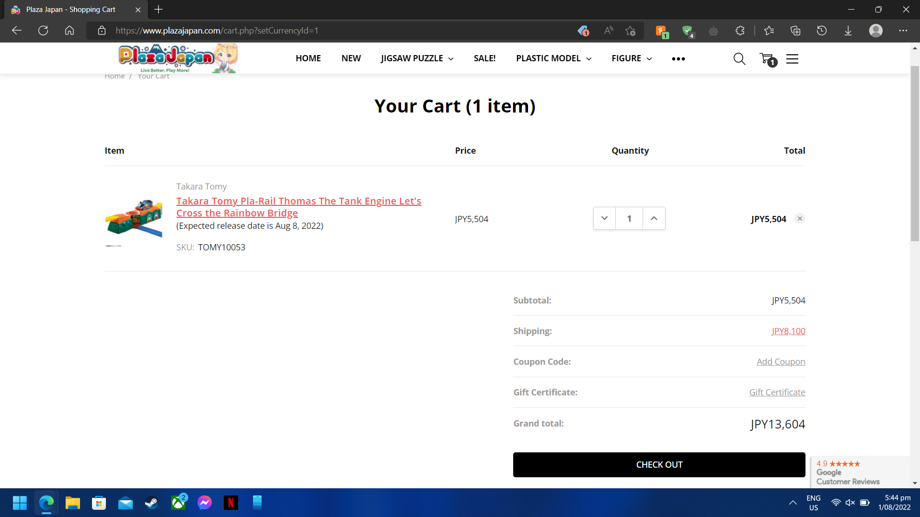Open the shopping cart icon in header
This screenshot has width=920, height=517.
point(767,59)
